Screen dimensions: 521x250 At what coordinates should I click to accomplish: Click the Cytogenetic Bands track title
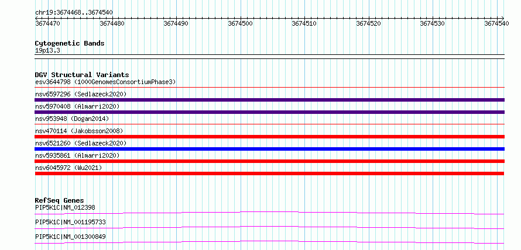tap(70, 43)
